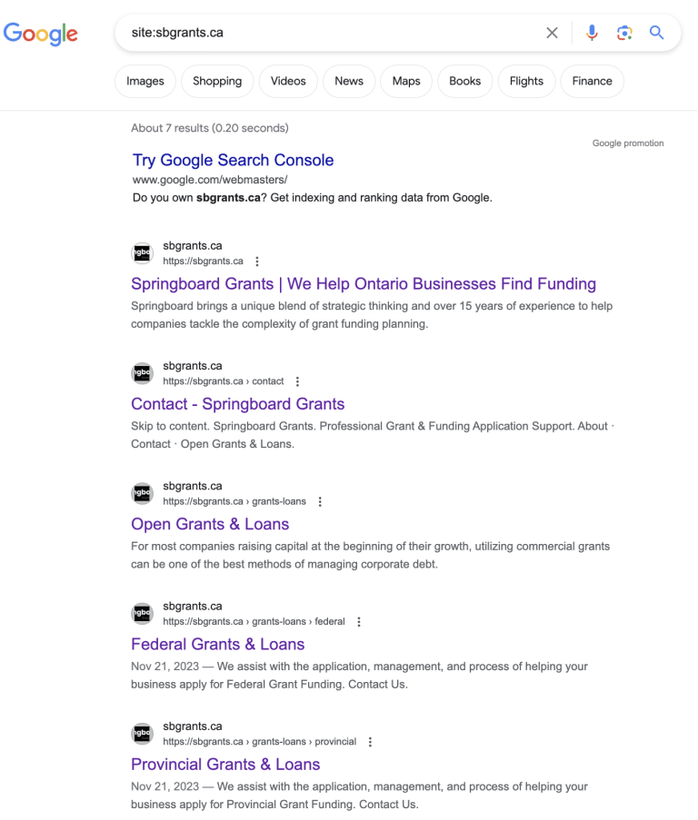Image resolution: width=698 pixels, height=820 pixels.
Task: Open three-dot menu for sbgrants.ca homepage result
Action: [257, 262]
